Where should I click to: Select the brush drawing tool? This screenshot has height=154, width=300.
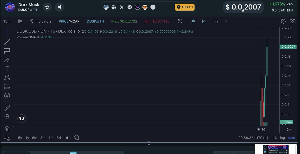tap(7, 60)
